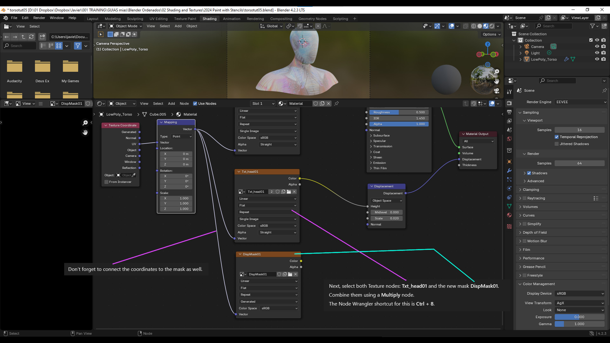Open the Tool properties tab icon
Image resolution: width=610 pixels, height=343 pixels.
(x=509, y=91)
